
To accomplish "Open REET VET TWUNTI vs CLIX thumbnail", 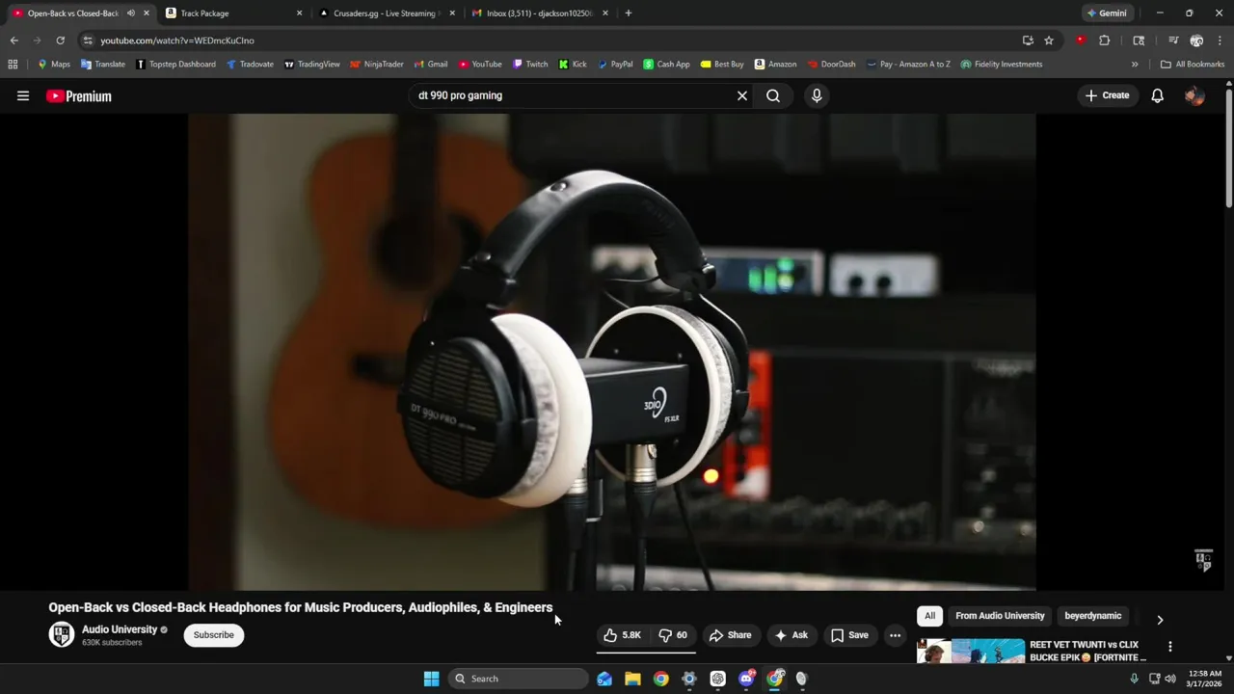I will (x=971, y=651).
